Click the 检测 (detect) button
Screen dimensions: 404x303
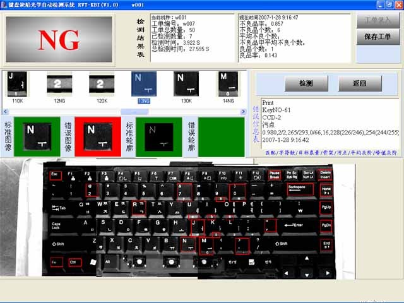[306, 83]
